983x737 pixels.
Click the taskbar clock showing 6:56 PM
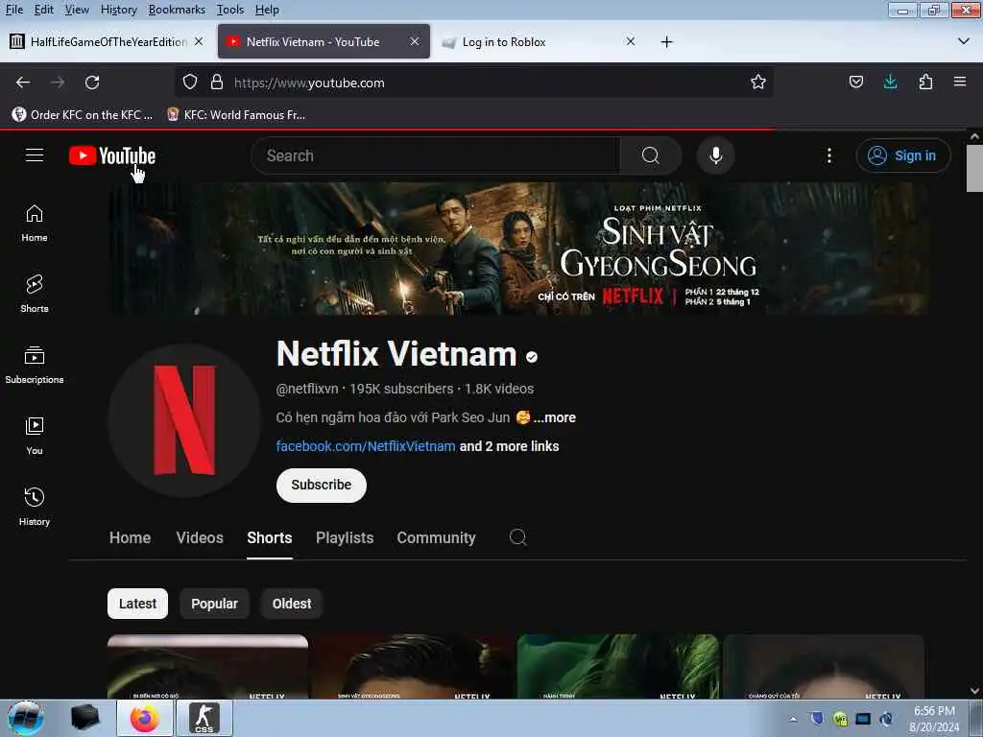934,719
